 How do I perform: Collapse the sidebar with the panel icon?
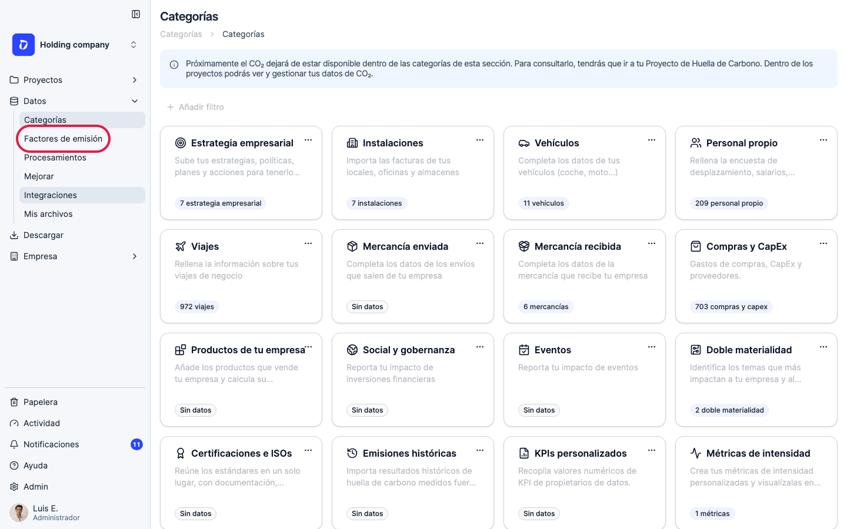click(136, 14)
